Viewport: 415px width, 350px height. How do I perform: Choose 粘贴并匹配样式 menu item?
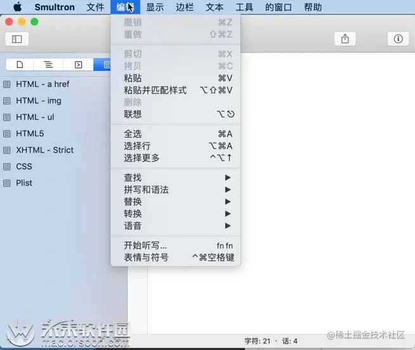coord(176,90)
